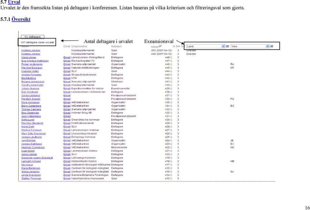310x210 pixels.
Task: Open participant Nic Kruys
Action: pyautogui.click(x=27, y=165)
